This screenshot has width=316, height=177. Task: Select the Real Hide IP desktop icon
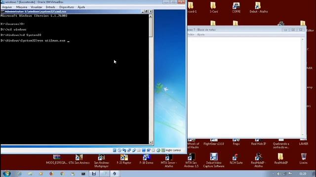coord(259,142)
